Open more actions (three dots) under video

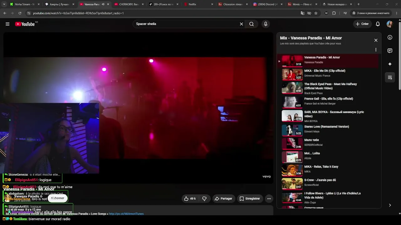coord(269,199)
